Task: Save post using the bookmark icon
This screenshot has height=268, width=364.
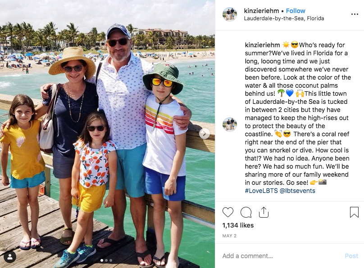Action: click(354, 212)
